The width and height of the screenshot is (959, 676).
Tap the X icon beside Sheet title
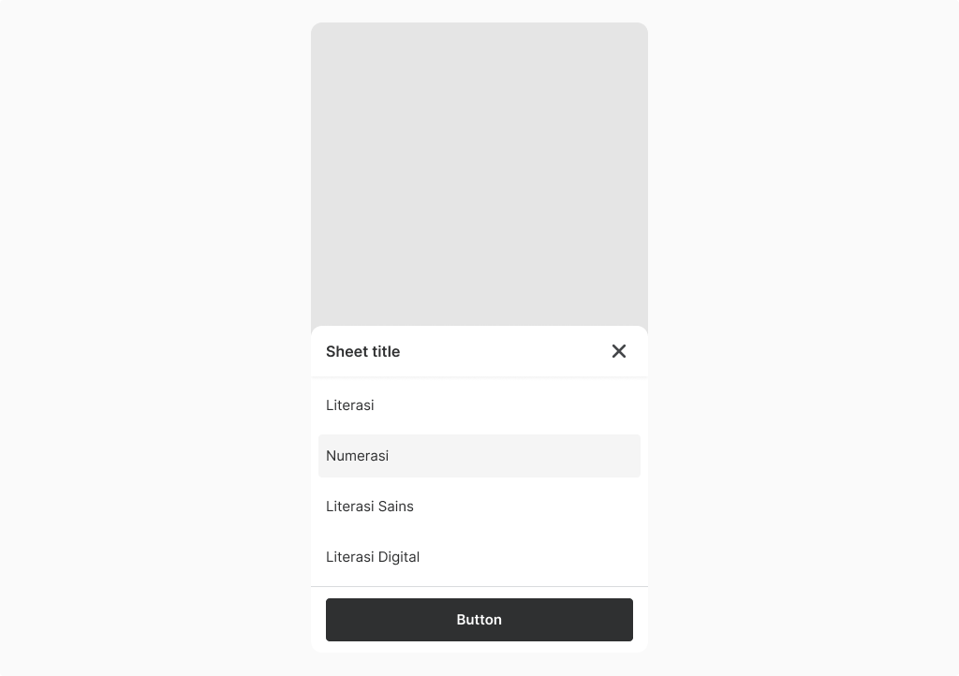tap(618, 351)
